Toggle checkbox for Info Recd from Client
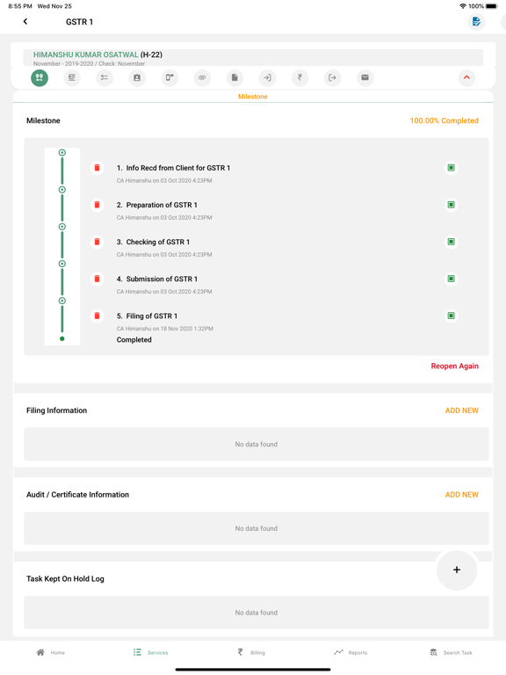Viewport: 506px width, 675px height. tap(451, 168)
